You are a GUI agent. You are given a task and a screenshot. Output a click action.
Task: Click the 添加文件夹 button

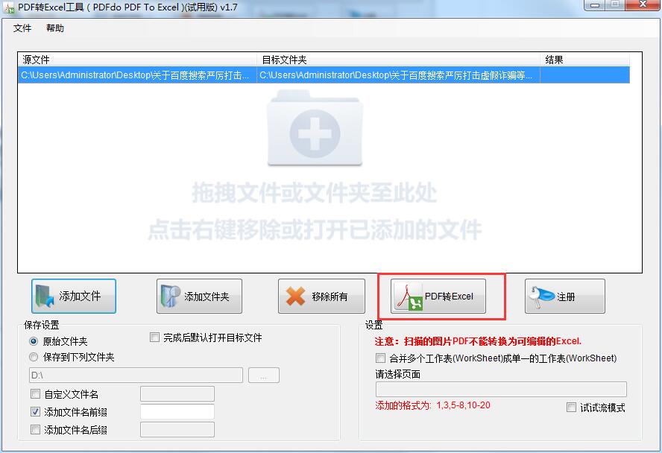point(199,296)
